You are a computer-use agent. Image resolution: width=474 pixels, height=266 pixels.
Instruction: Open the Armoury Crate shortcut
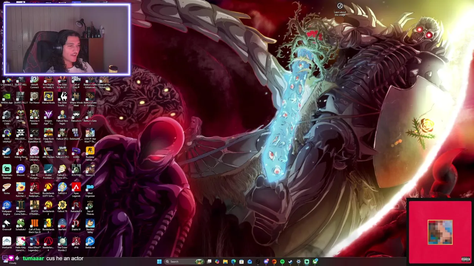7,117
